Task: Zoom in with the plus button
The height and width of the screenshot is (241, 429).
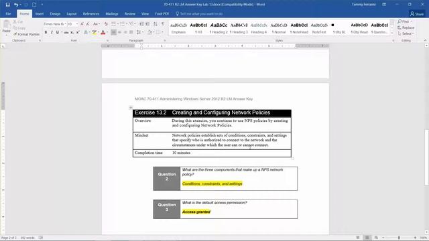Action: pyautogui.click(x=415, y=238)
